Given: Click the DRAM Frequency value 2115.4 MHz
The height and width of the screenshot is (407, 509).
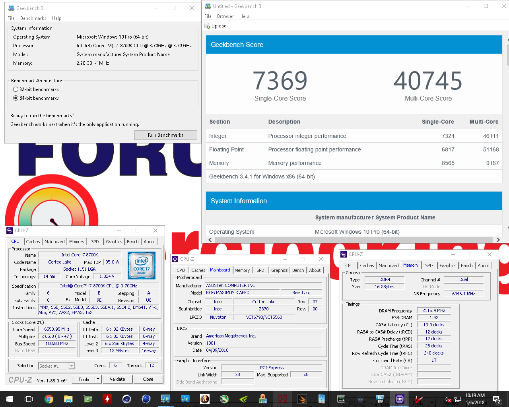Looking at the screenshot, I should point(434,310).
